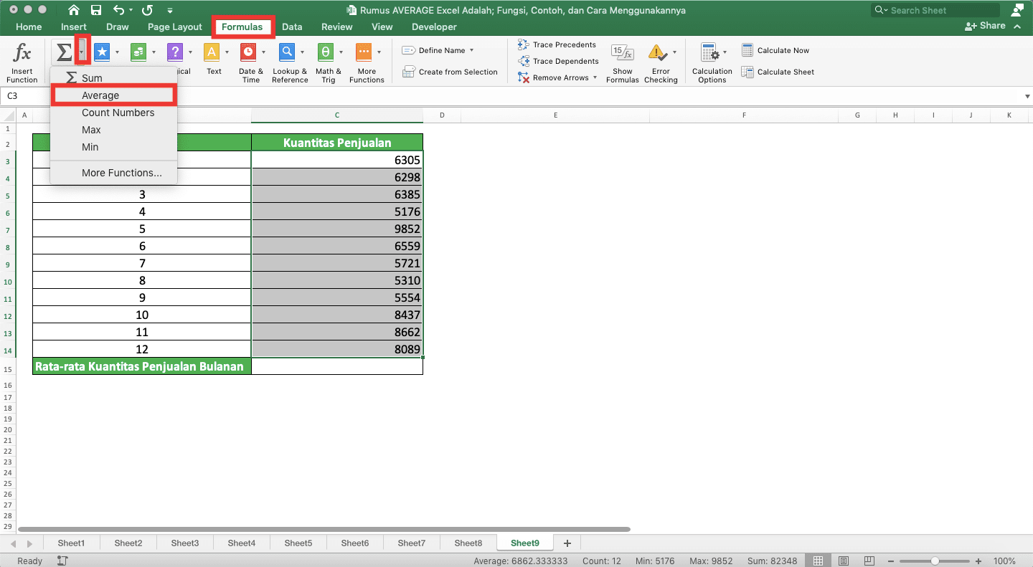Open the comments icon at top right

pyautogui.click(x=1017, y=10)
